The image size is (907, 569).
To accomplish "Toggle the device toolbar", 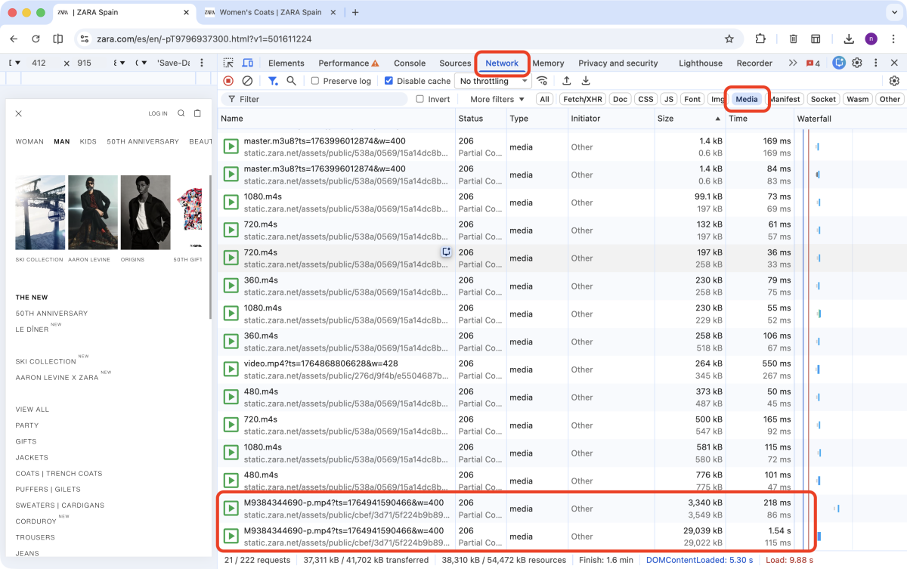I will click(x=247, y=63).
